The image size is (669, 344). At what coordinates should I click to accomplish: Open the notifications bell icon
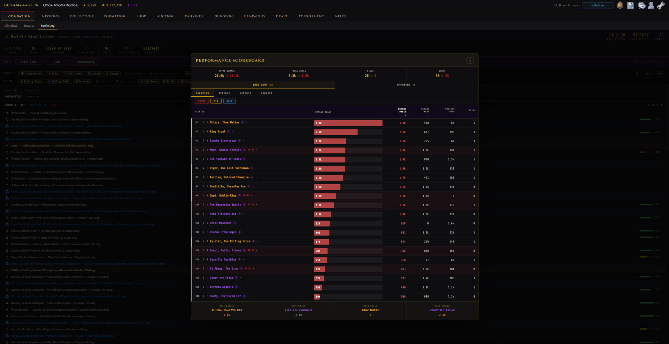[x=620, y=6]
